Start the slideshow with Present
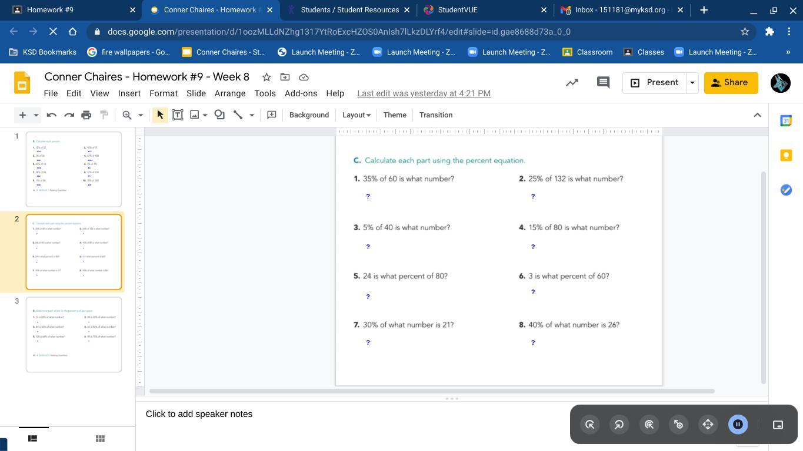This screenshot has height=451, width=803. point(654,83)
